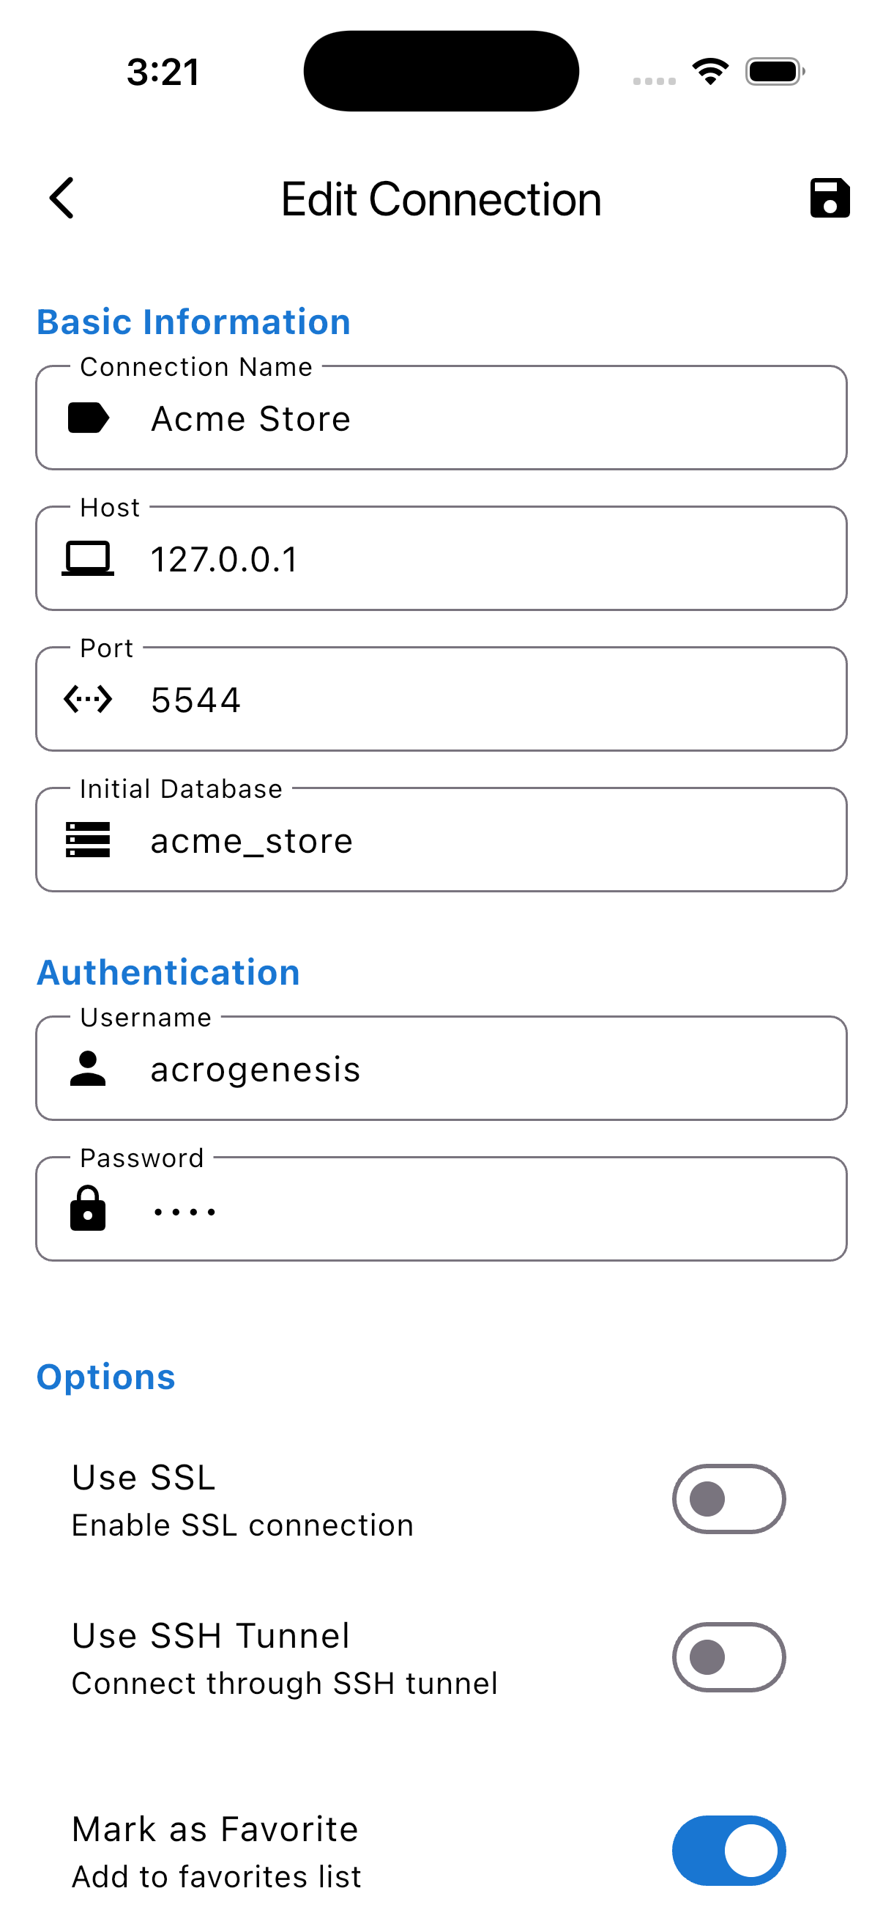Tap 'Enable SSL connection' description
The width and height of the screenshot is (883, 1921).
coord(243,1525)
